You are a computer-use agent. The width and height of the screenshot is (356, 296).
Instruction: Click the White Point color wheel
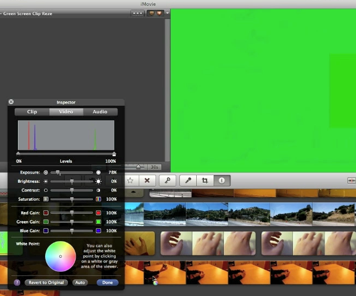[60, 256]
